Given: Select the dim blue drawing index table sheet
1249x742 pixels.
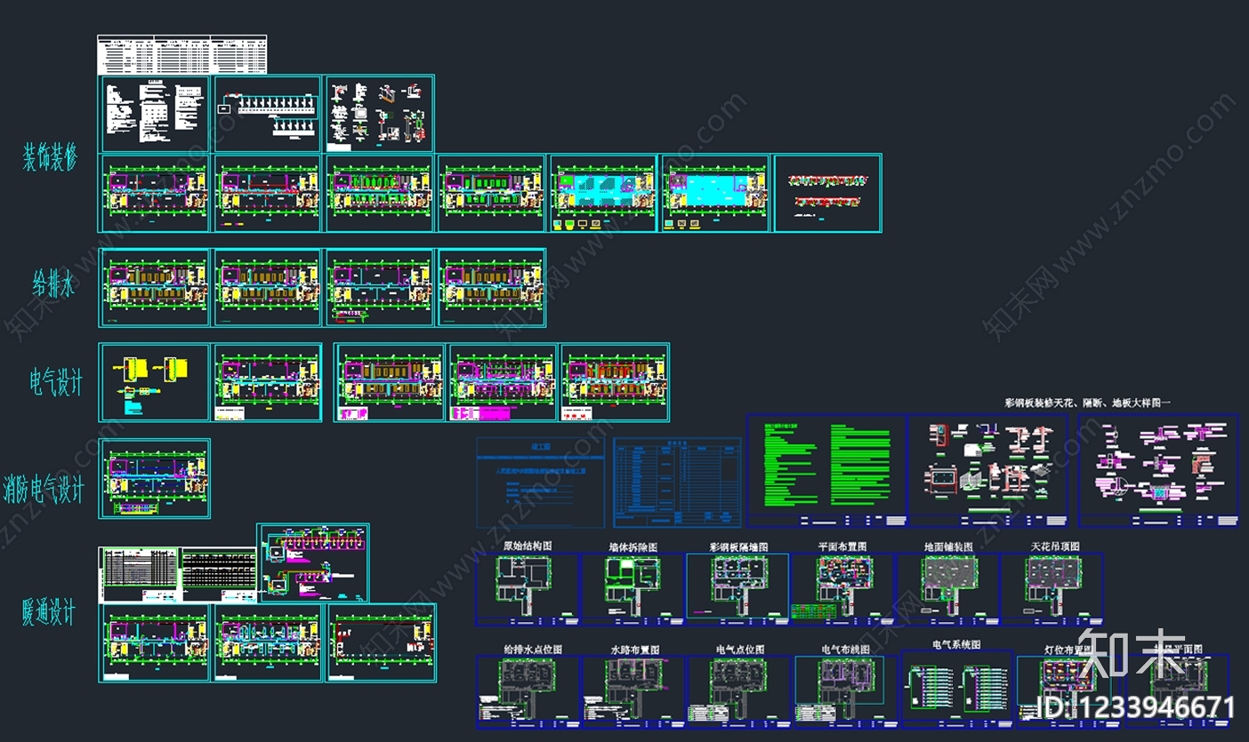Looking at the screenshot, I should [676, 483].
